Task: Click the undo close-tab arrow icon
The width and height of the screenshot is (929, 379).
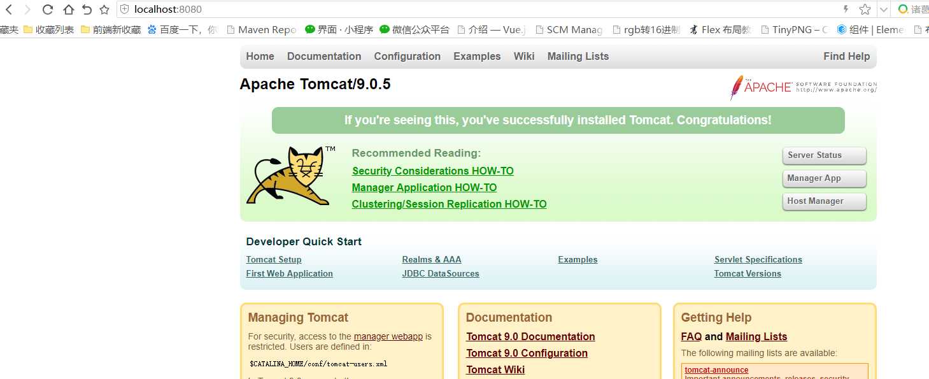Action: click(87, 10)
